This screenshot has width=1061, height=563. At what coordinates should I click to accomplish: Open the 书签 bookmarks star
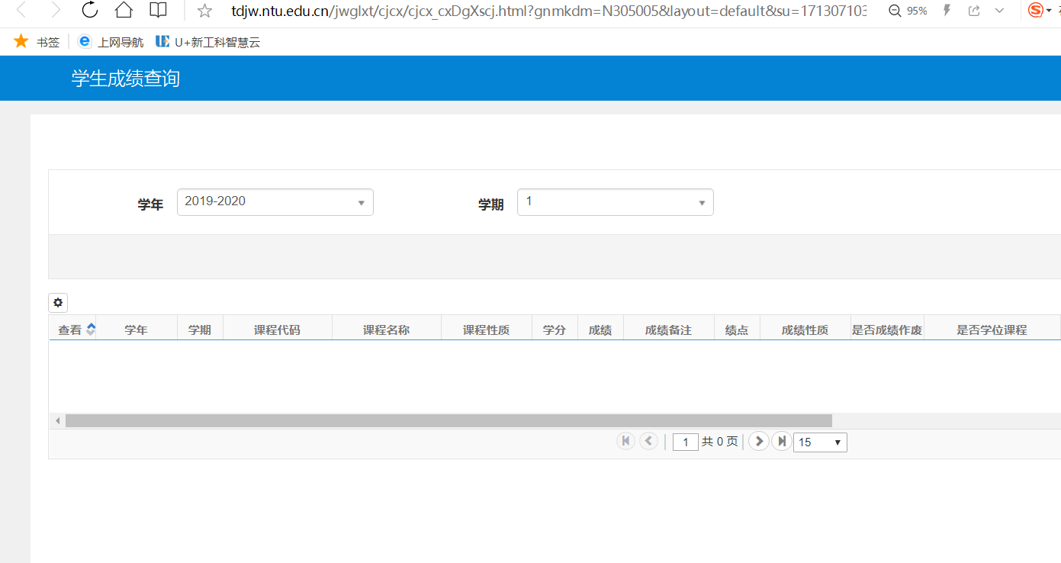coord(37,42)
